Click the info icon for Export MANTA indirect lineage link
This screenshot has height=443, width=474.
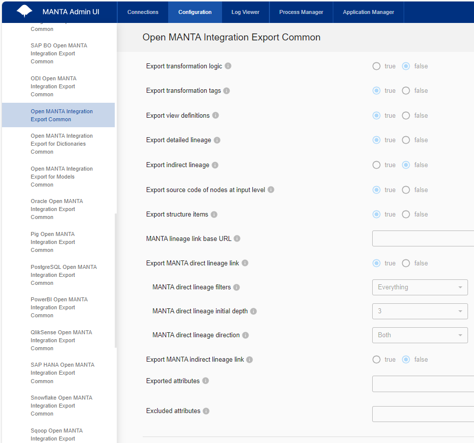click(x=248, y=359)
